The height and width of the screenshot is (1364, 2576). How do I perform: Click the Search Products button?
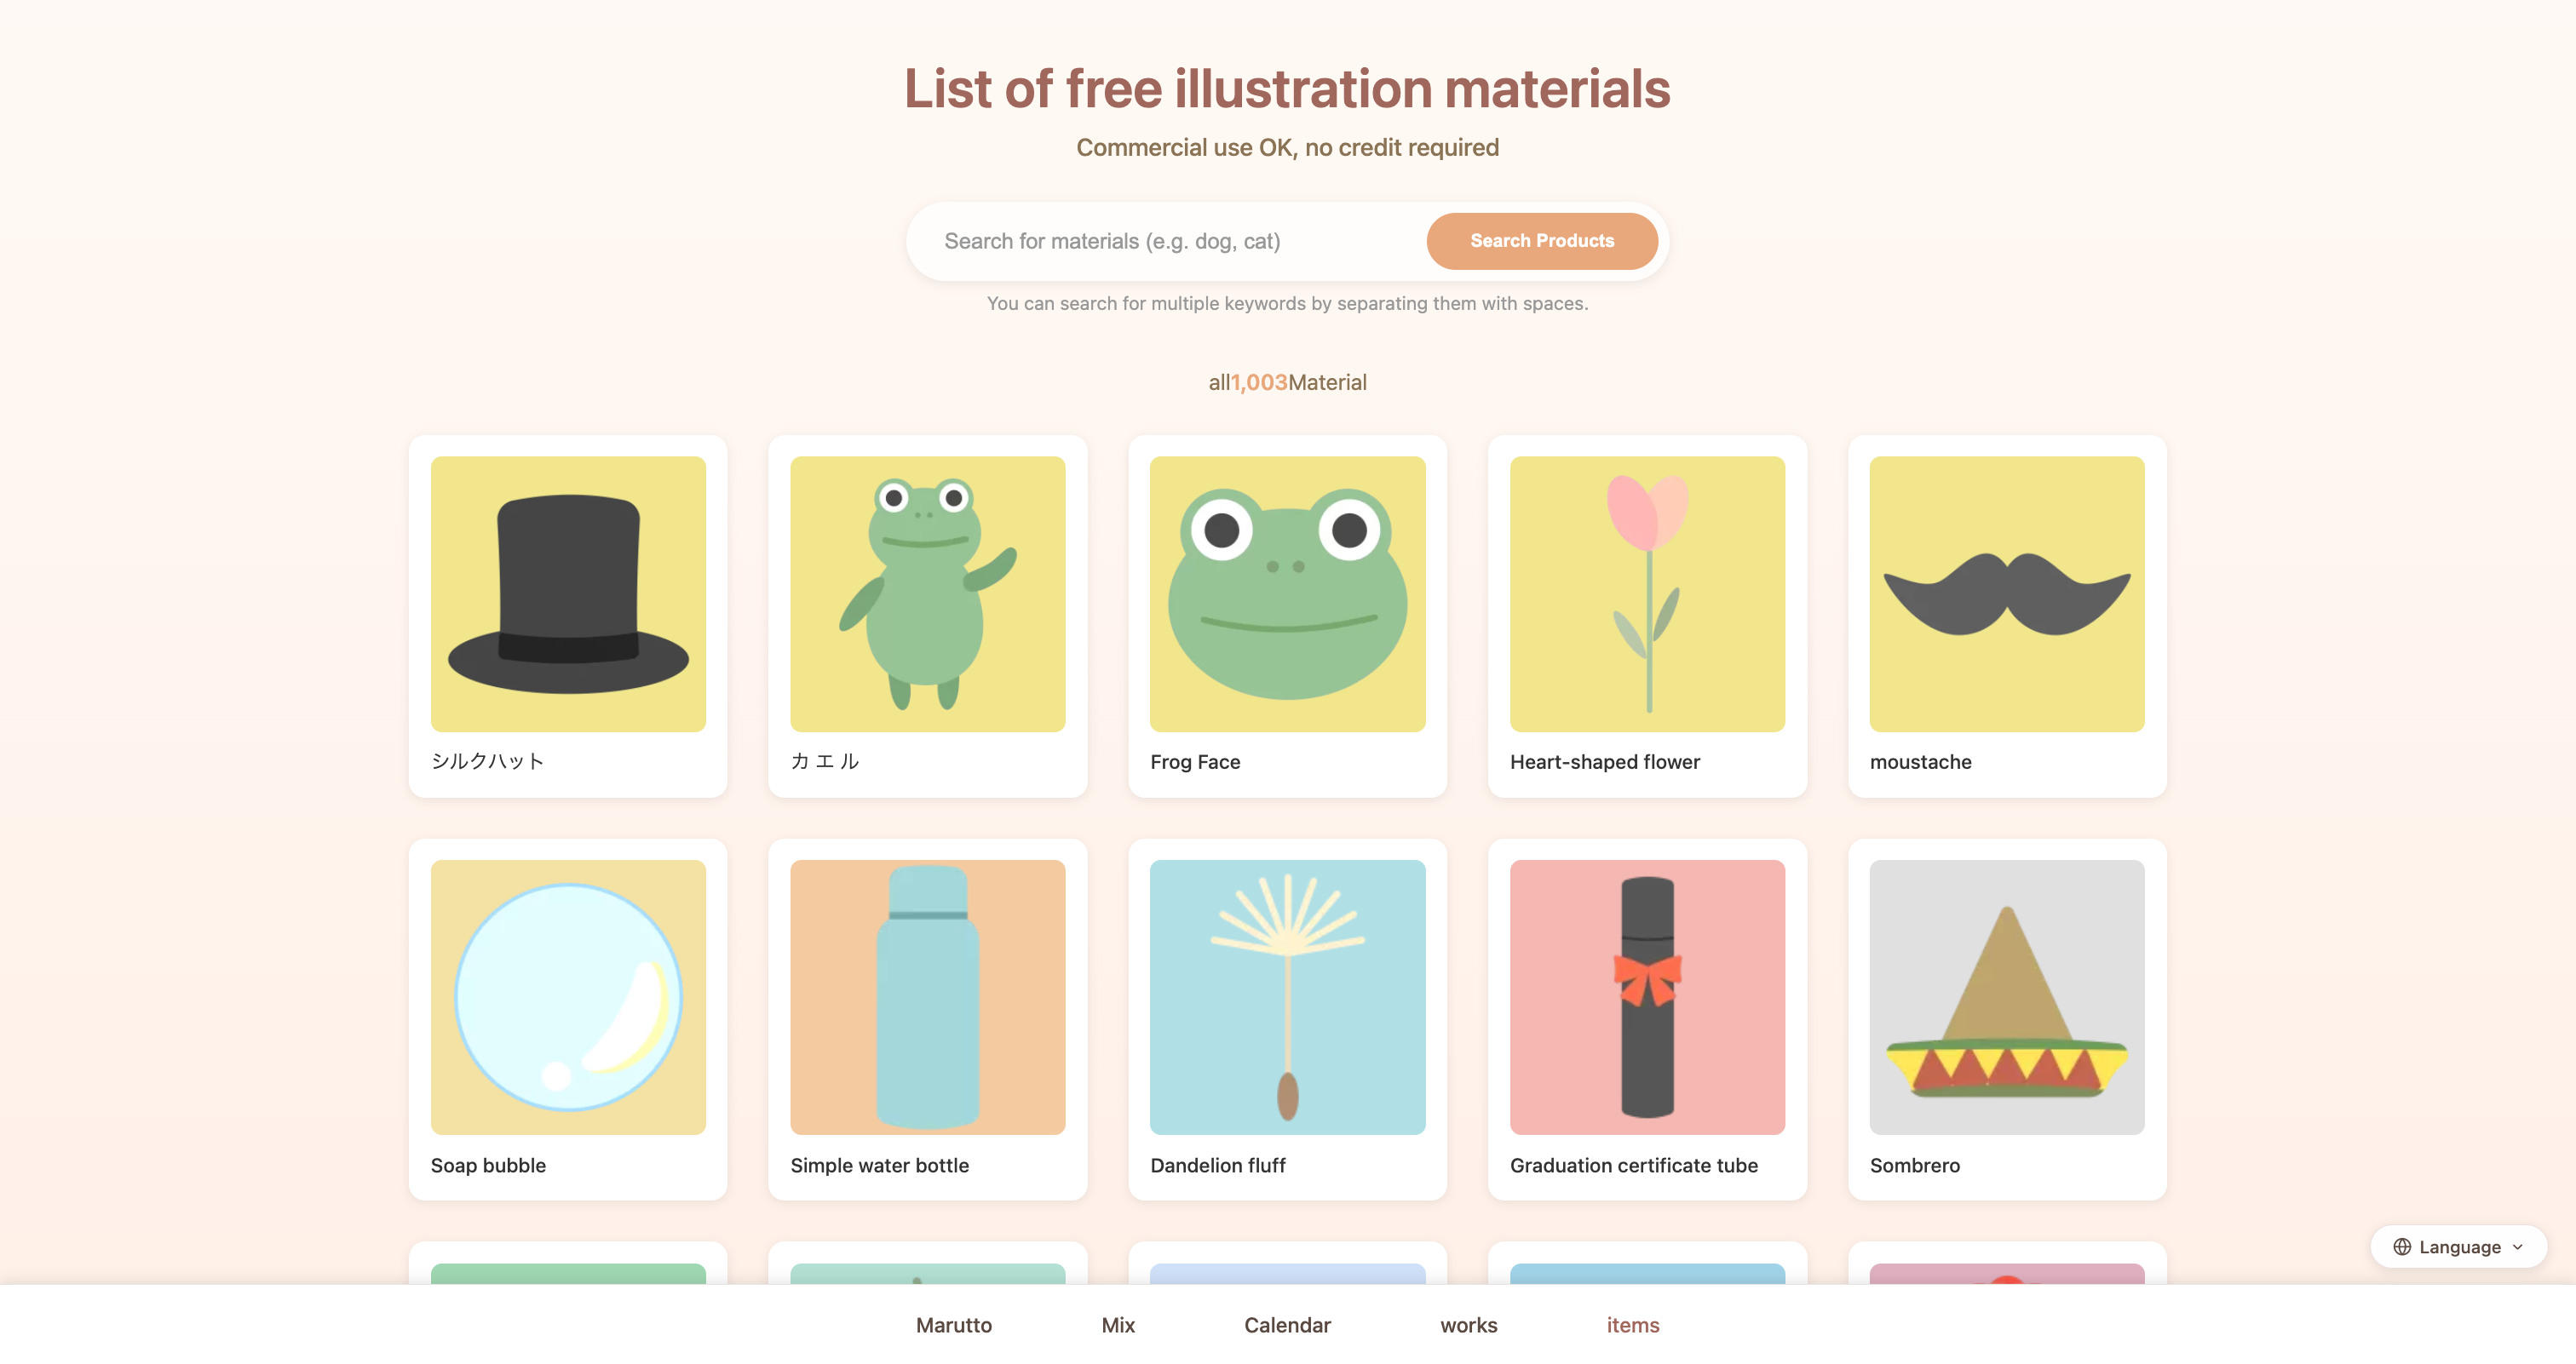[1542, 241]
